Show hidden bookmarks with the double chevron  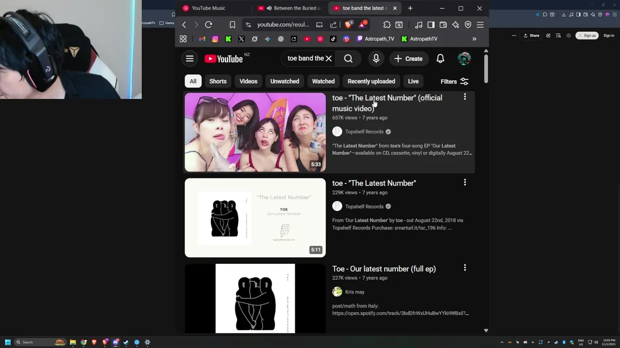(474, 39)
